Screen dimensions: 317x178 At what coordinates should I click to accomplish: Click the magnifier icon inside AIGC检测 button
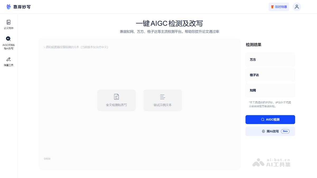coord(263,119)
